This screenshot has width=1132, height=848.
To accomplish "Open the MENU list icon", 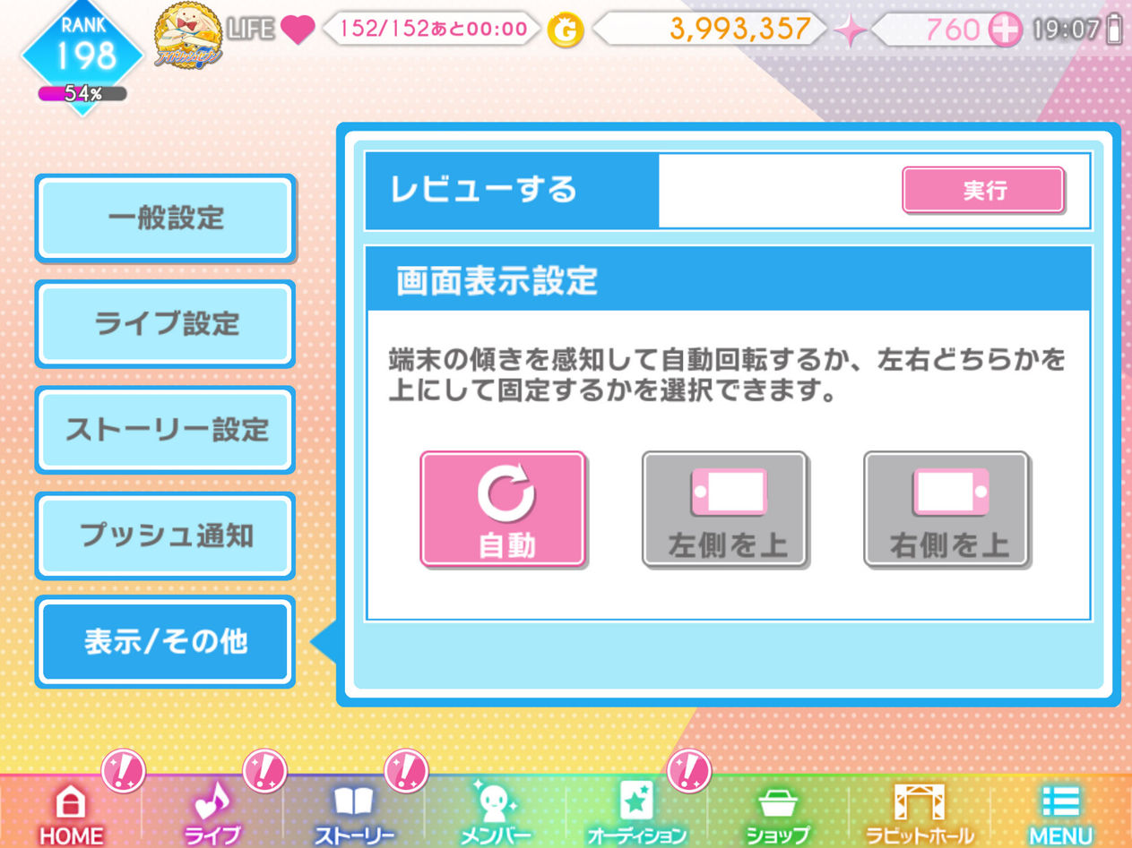I will tap(1061, 802).
